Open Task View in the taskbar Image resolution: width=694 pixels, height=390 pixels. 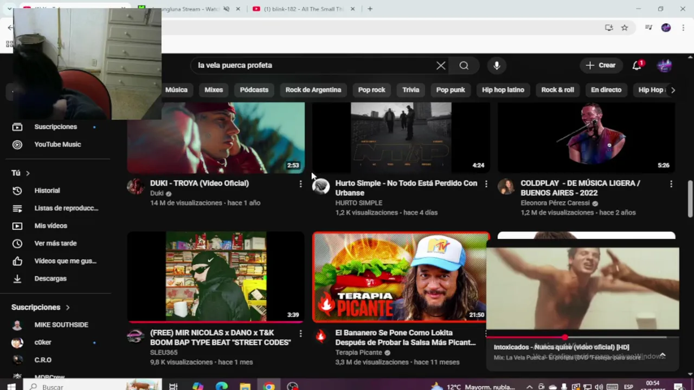[173, 387]
